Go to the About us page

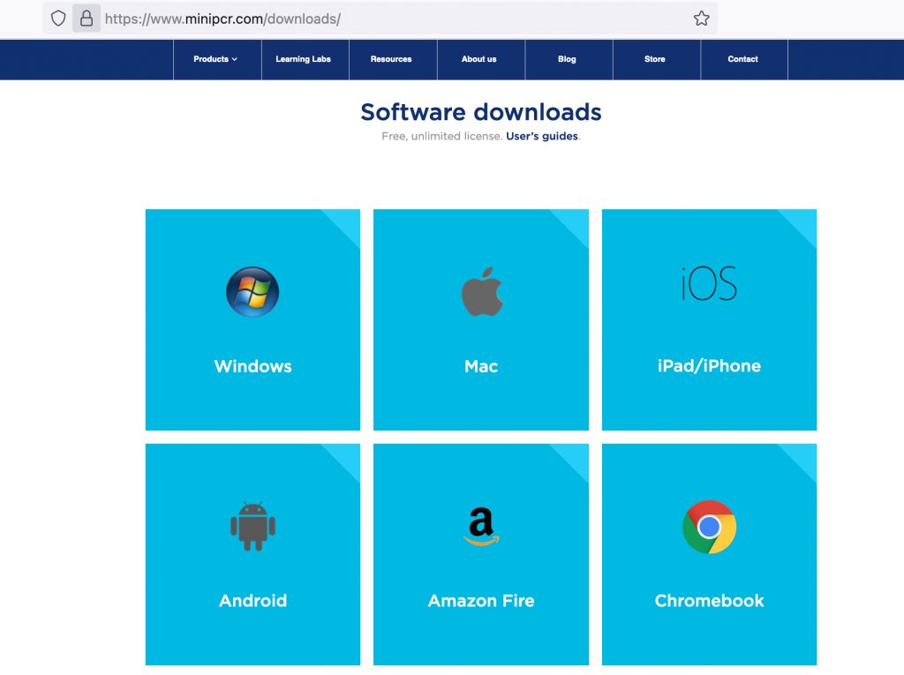(478, 59)
